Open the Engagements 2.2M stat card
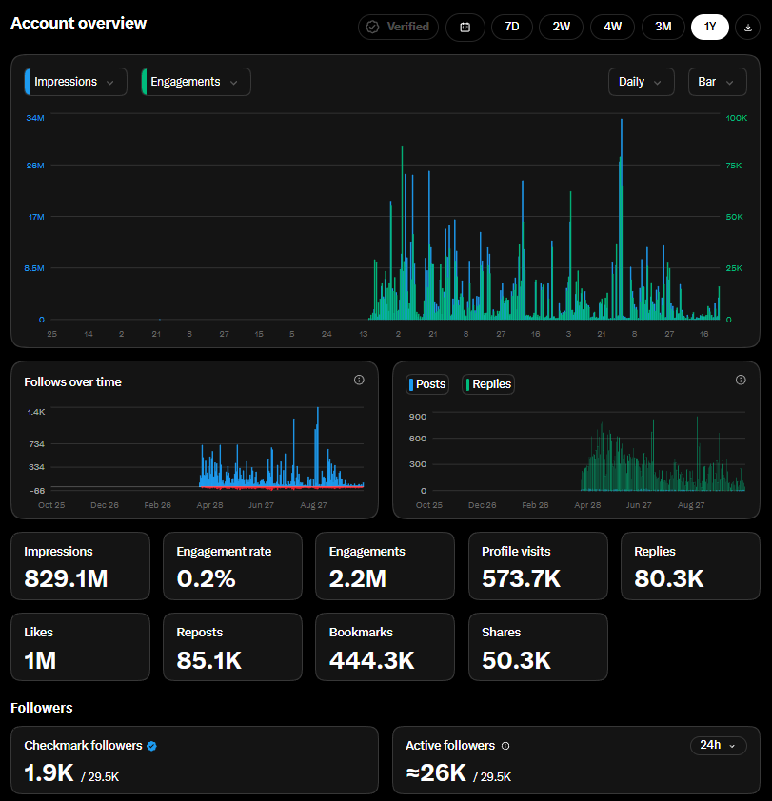This screenshot has width=772, height=801. pyautogui.click(x=385, y=566)
